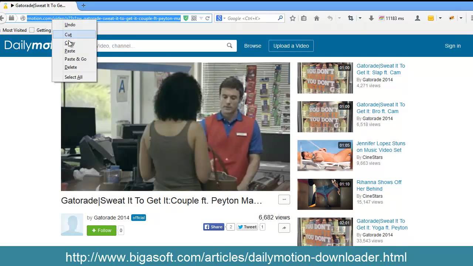Viewport: 473px width, 266px height.
Task: Tweet the video
Action: pyautogui.click(x=247, y=227)
